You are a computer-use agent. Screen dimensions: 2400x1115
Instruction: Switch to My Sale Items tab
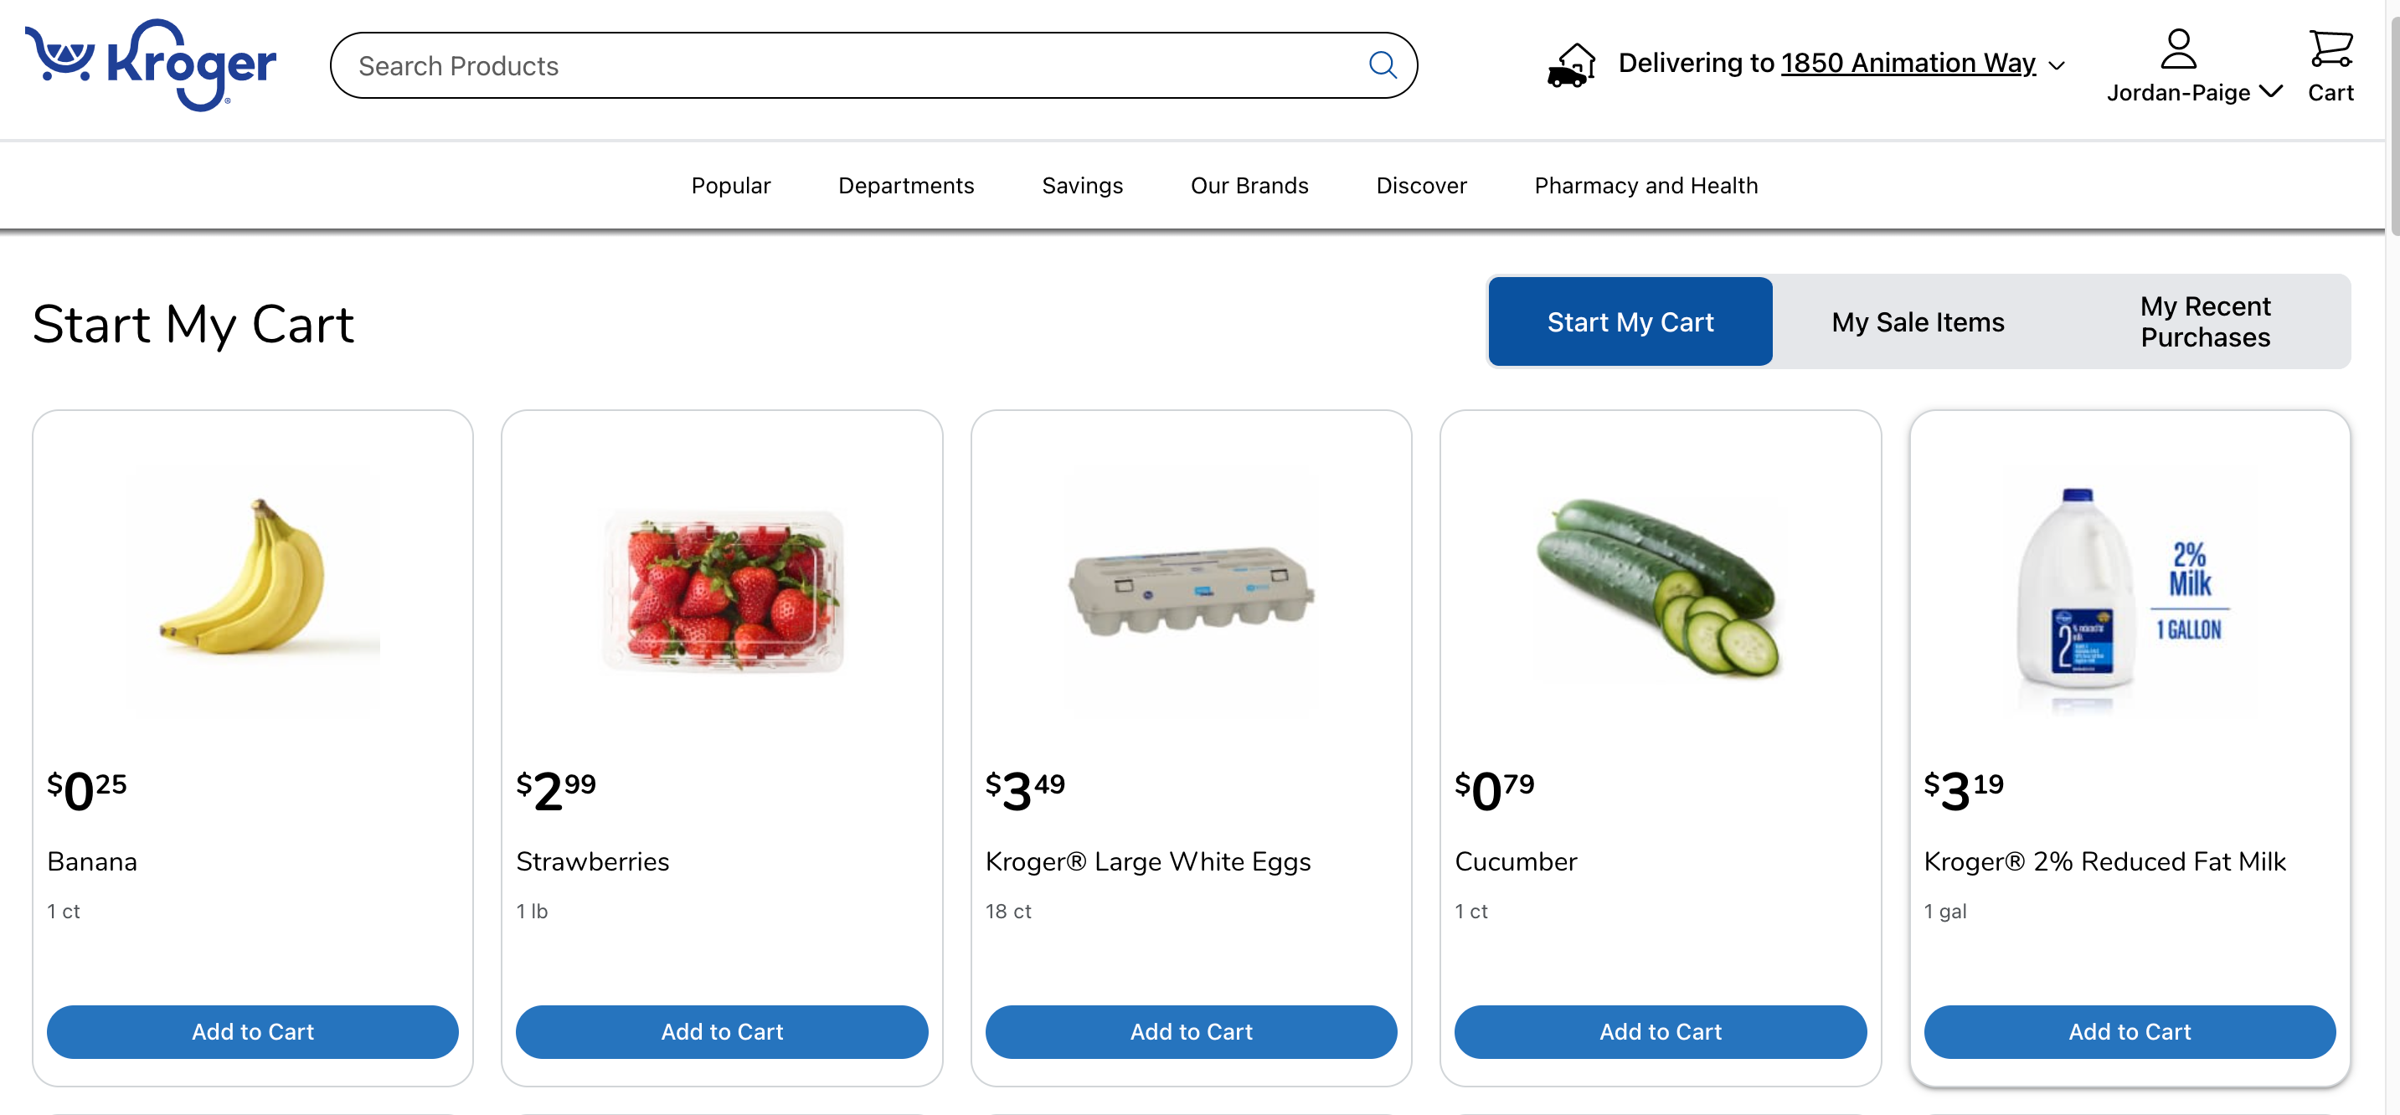[1918, 322]
